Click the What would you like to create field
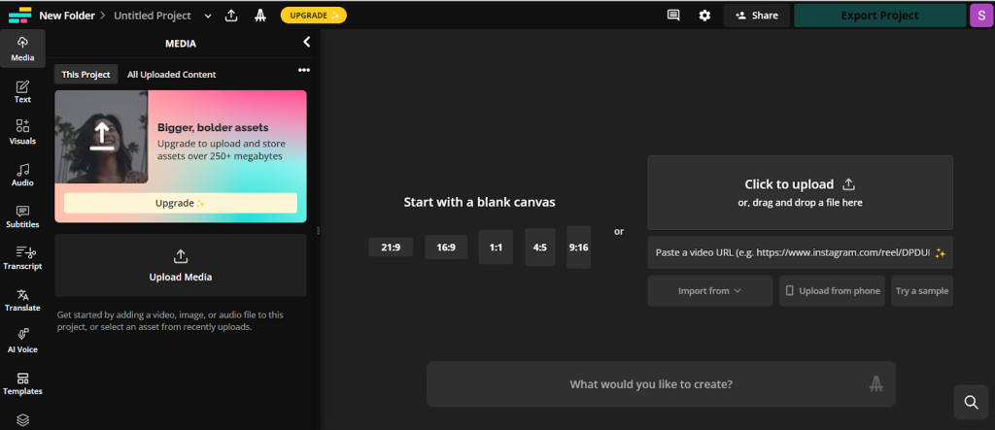995x430 pixels. coord(651,384)
